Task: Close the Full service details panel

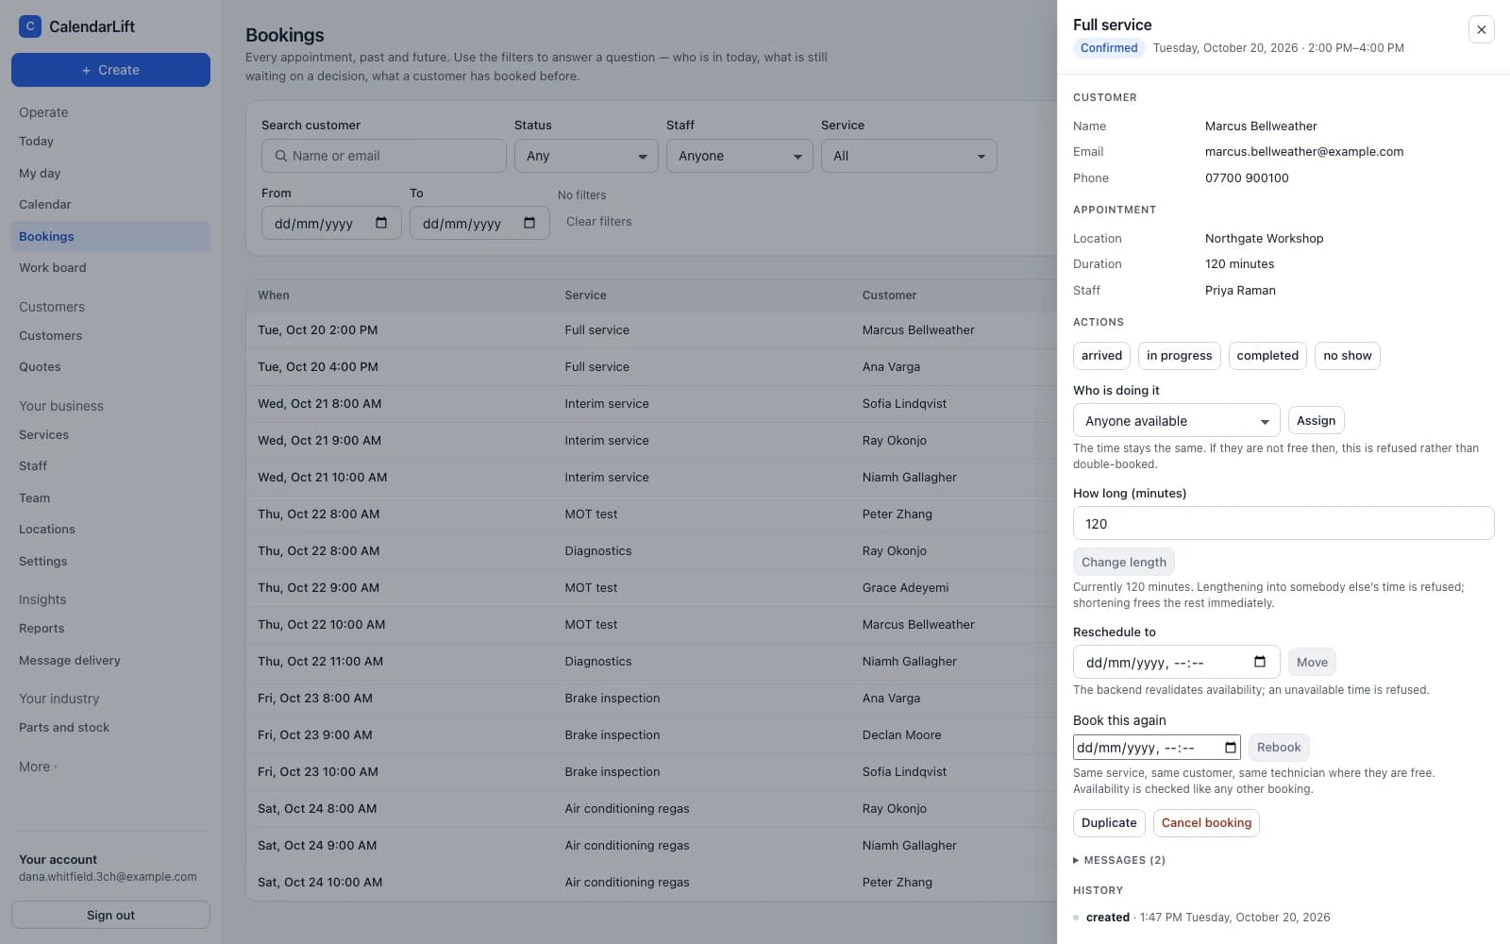Action: click(x=1482, y=29)
